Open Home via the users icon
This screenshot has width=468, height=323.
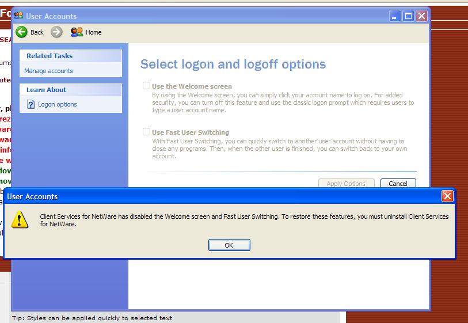point(77,32)
